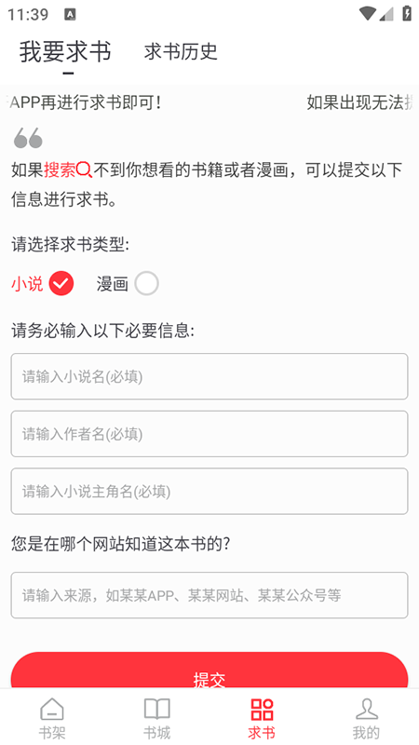
Task: Open the 书架 bookshelf icon
Action: click(52, 710)
